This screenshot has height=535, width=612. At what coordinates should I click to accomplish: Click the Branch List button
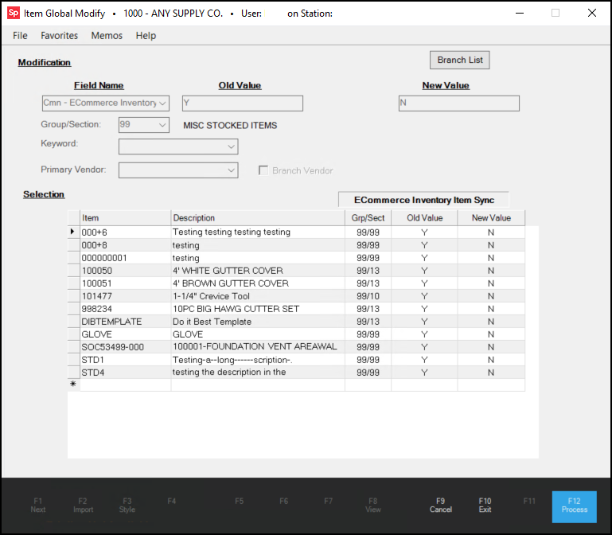click(x=460, y=61)
